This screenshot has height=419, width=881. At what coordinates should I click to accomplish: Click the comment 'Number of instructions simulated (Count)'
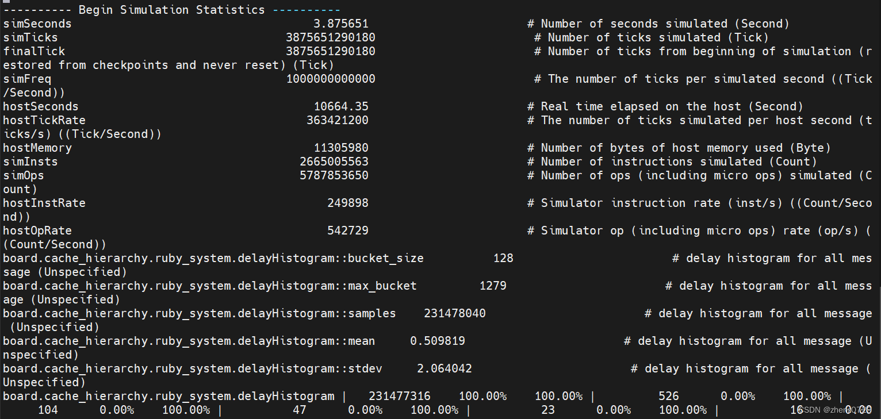pos(679,162)
